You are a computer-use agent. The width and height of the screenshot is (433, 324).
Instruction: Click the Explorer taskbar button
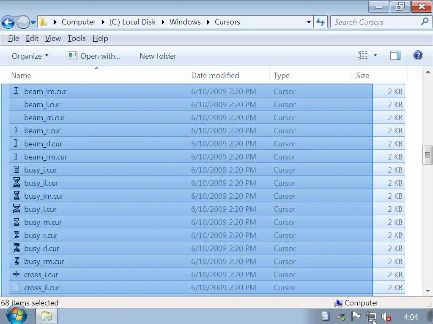pyautogui.click(x=47, y=316)
